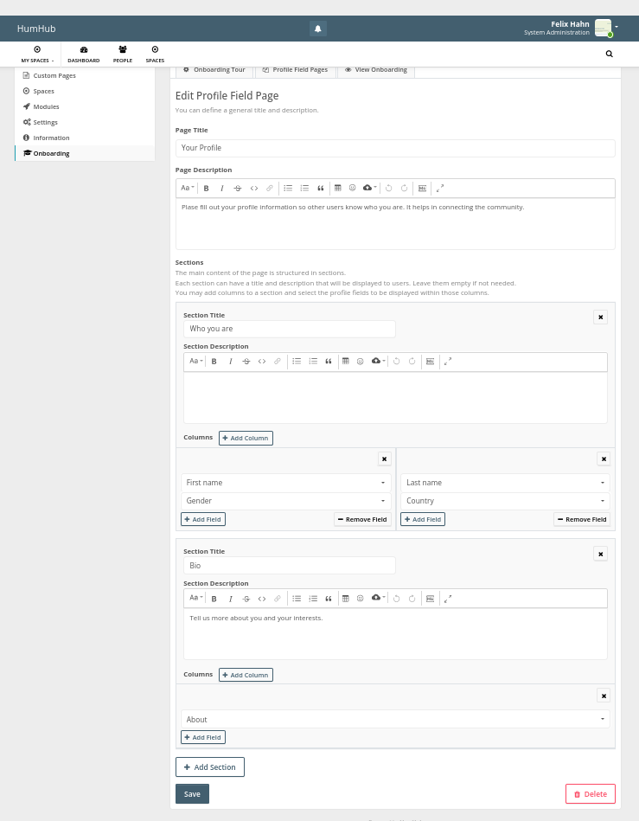Open the Country field dropdown
639x821 pixels.
[x=505, y=501]
